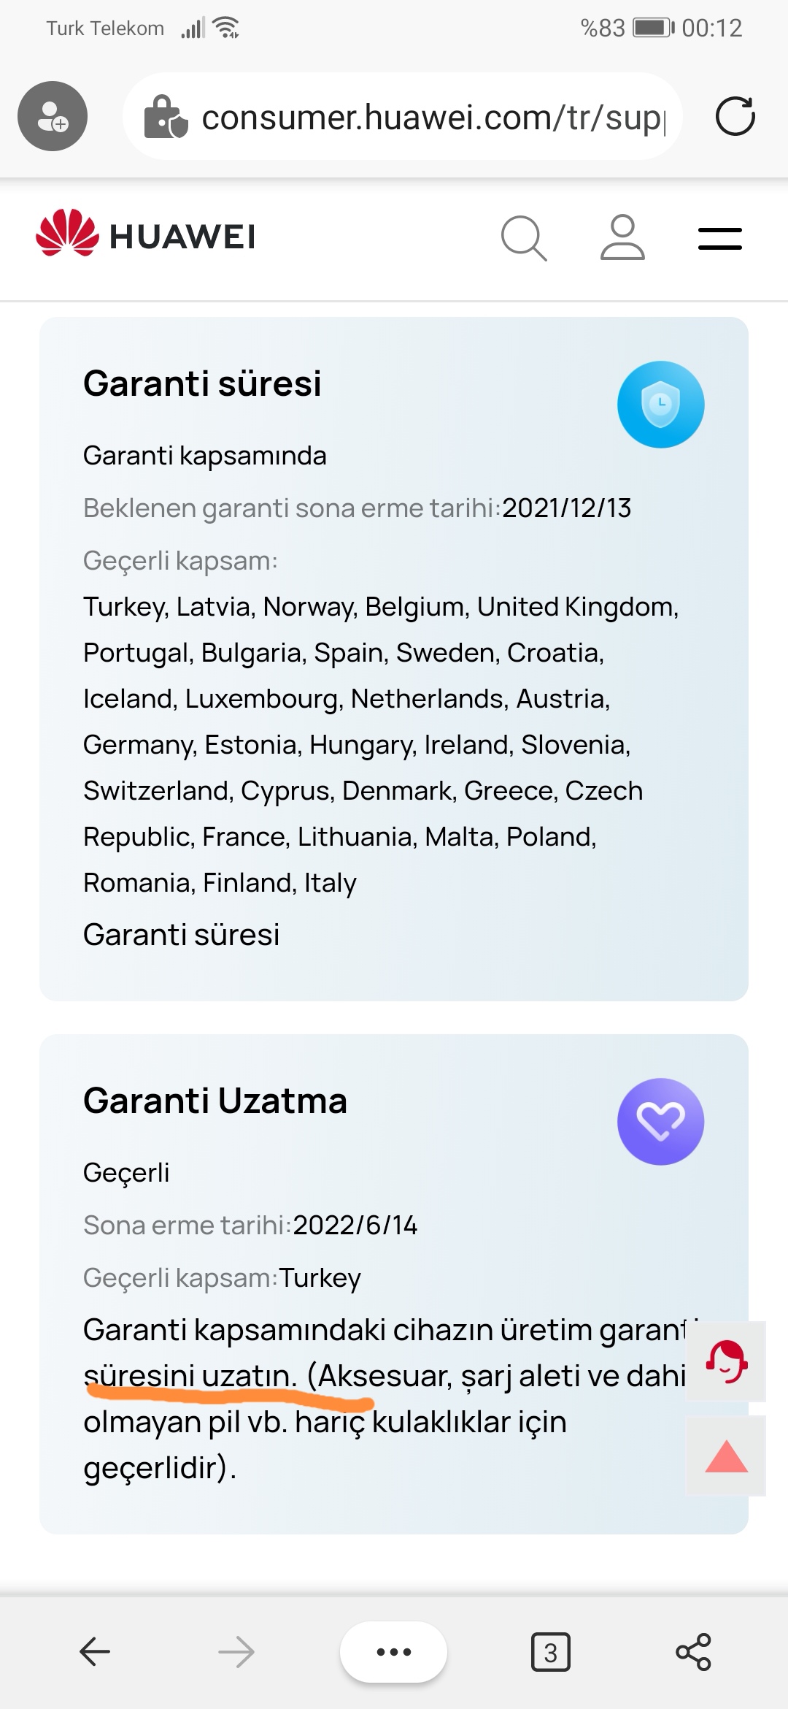Open the user account profile icon
Viewport: 788px width, 1709px height.
pos(622,237)
